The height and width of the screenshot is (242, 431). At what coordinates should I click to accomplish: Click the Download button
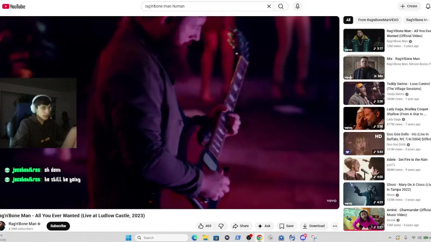(313, 226)
